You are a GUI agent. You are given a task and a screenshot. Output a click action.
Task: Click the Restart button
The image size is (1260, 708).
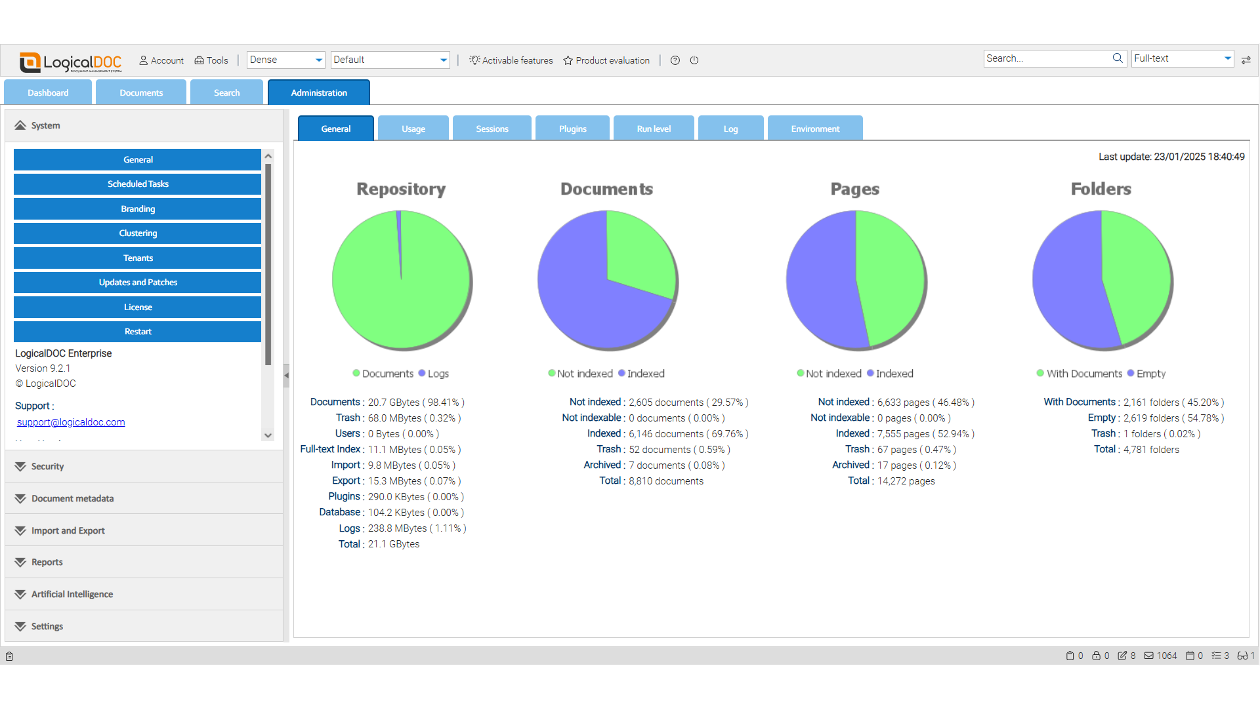(x=137, y=331)
